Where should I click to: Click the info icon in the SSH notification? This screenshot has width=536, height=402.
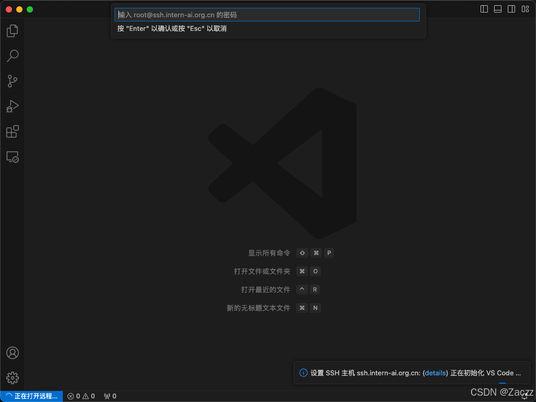click(x=303, y=373)
